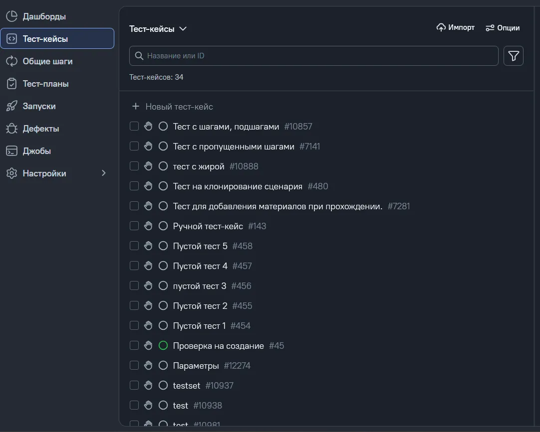Select checkbox for Тест с пропущенными шагами
The height and width of the screenshot is (432, 540).
(x=134, y=146)
